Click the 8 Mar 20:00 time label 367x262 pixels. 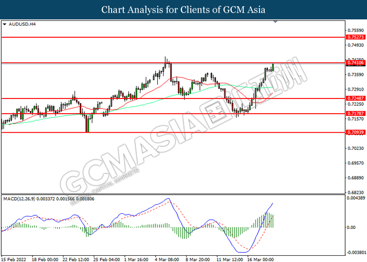pos(198,259)
